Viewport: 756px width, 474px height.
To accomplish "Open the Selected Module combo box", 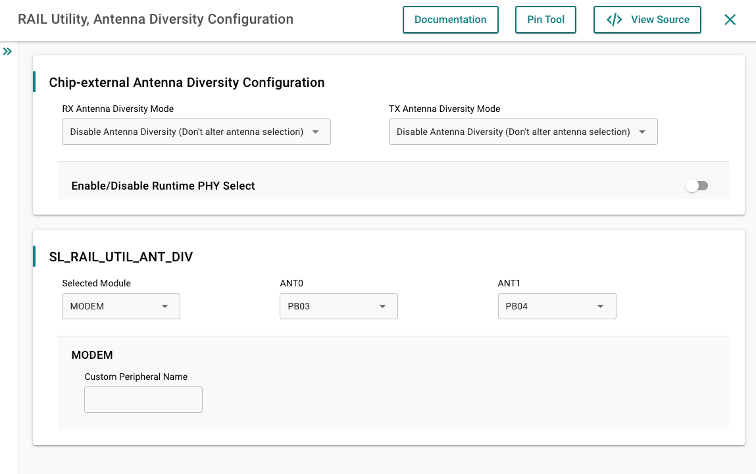I will click(120, 306).
